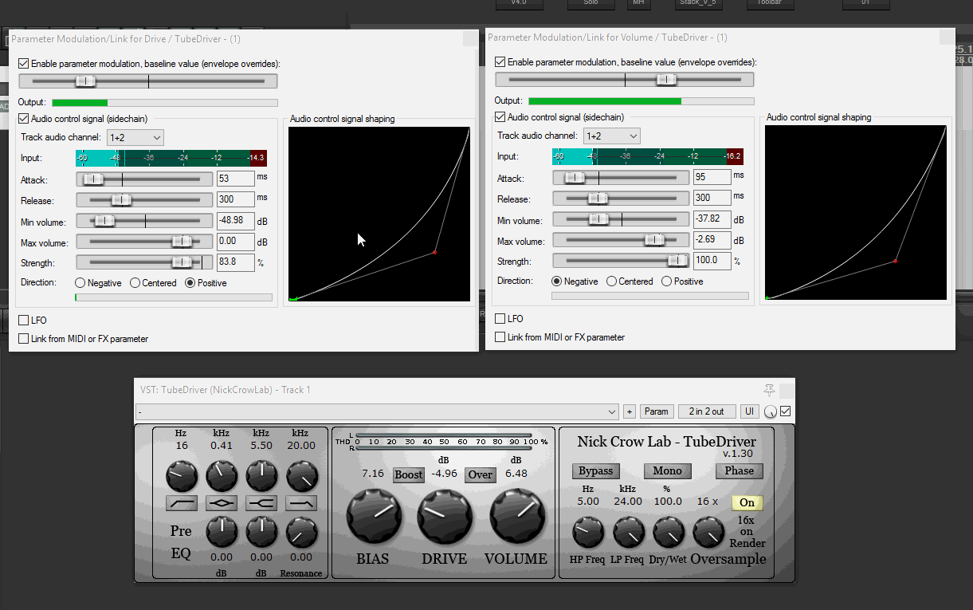Toggle the oversample On button
Image resolution: width=973 pixels, height=610 pixels.
[x=747, y=502]
